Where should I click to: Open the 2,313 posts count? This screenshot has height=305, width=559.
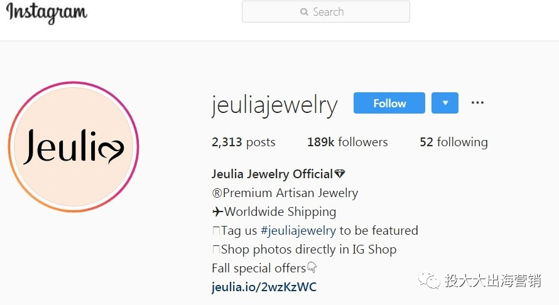point(244,142)
